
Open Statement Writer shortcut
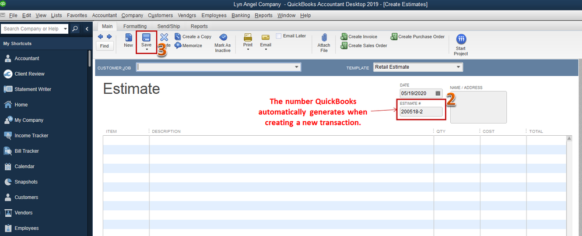[33, 89]
